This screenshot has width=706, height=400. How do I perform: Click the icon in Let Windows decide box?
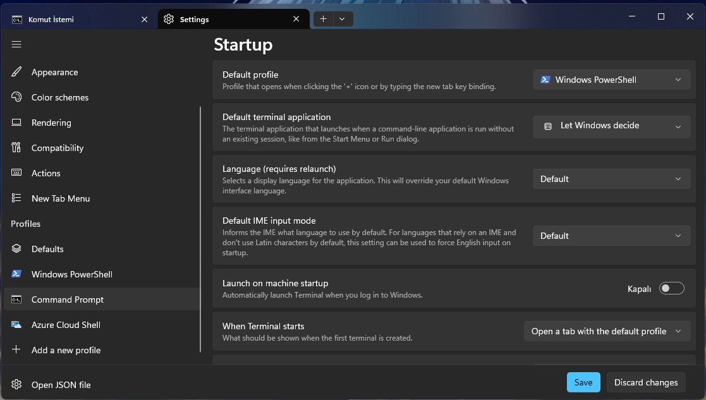pyautogui.click(x=548, y=126)
